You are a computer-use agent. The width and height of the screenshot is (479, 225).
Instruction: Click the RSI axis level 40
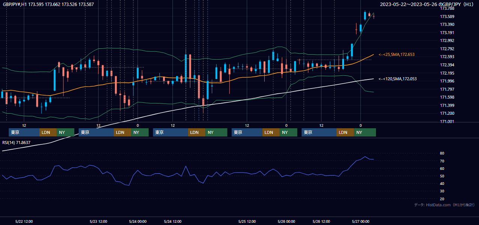click(442, 183)
